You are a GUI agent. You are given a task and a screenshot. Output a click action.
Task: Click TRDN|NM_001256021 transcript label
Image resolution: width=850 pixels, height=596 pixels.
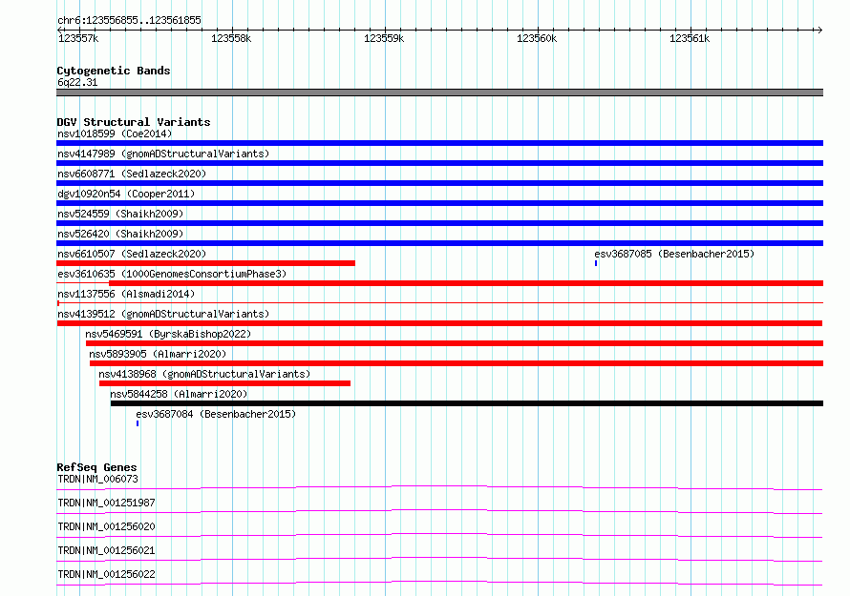click(x=106, y=550)
